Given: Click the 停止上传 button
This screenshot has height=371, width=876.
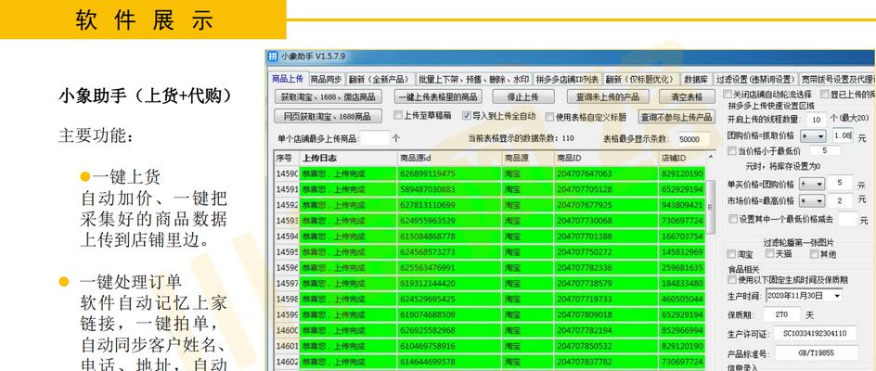Looking at the screenshot, I should tap(523, 96).
